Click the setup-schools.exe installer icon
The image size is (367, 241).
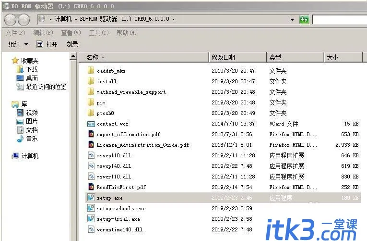[x=91, y=208]
